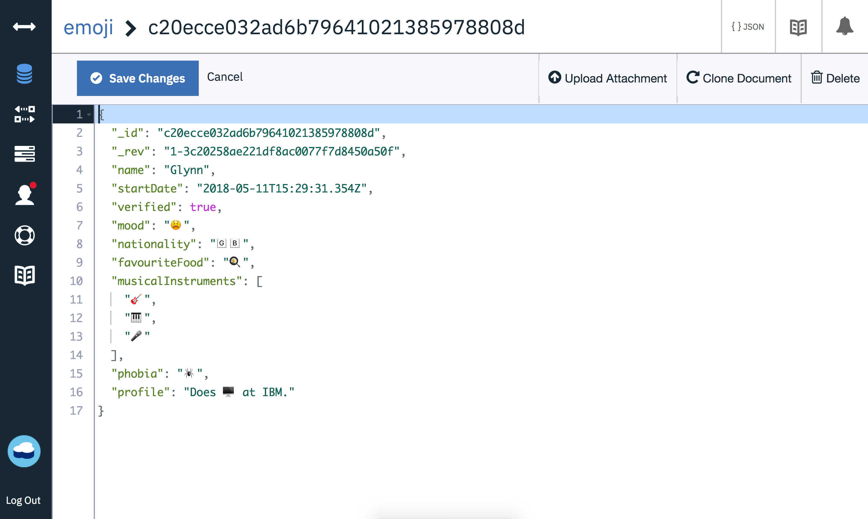Click the Cloudant logo in the sidebar
The image size is (868, 519).
[24, 451]
